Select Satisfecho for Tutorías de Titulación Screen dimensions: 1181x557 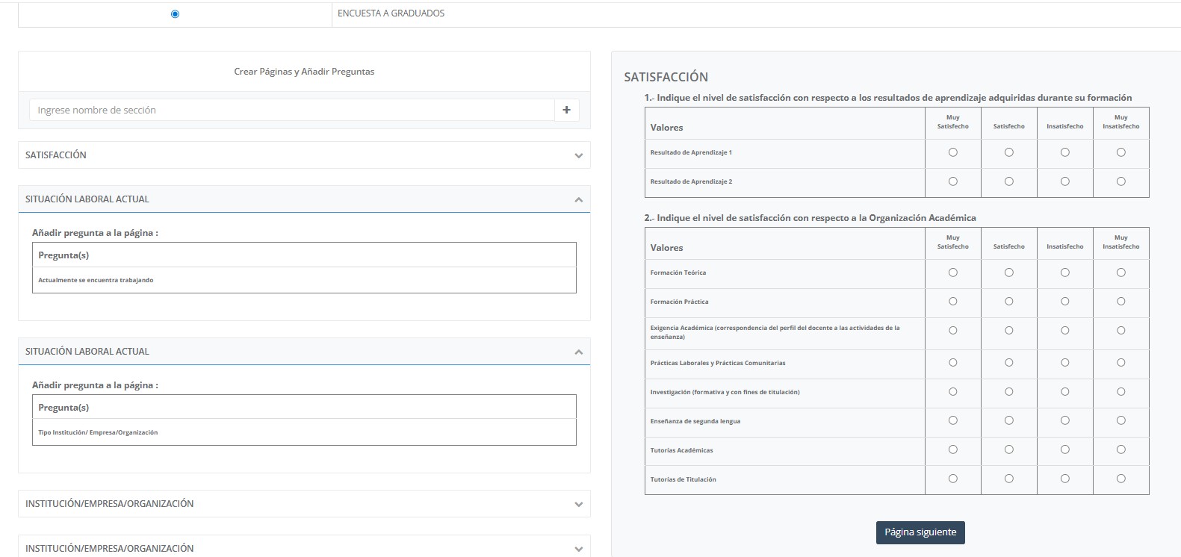(1008, 479)
